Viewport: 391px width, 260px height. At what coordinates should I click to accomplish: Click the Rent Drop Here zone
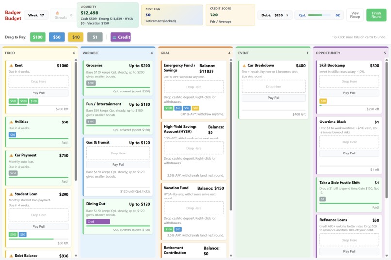pyautogui.click(x=39, y=81)
